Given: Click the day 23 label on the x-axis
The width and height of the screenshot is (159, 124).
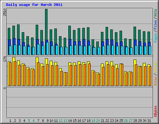Looking at the screenshot, I should point(112,121).
